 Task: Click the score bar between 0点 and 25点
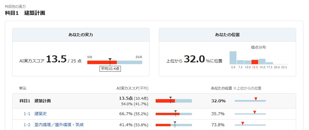point(114,62)
